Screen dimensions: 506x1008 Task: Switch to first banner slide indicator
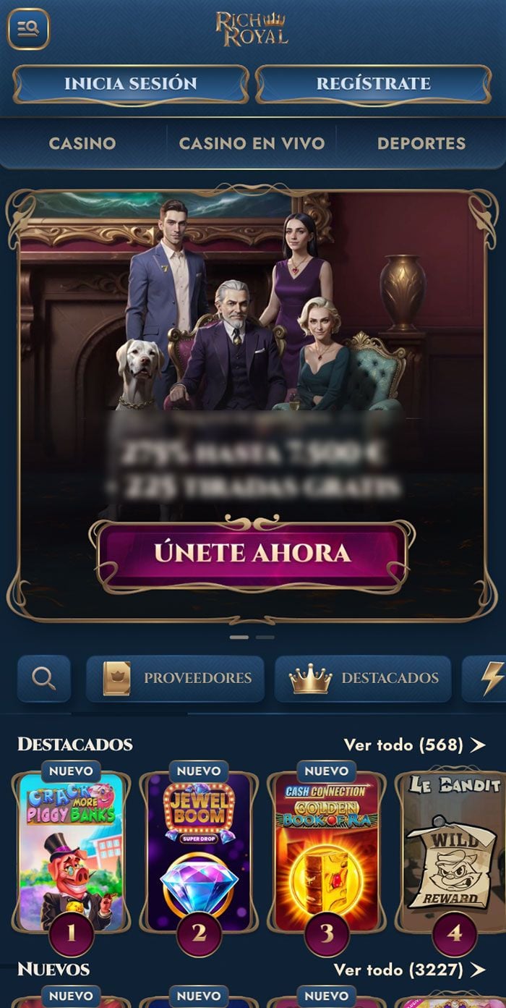click(x=239, y=637)
